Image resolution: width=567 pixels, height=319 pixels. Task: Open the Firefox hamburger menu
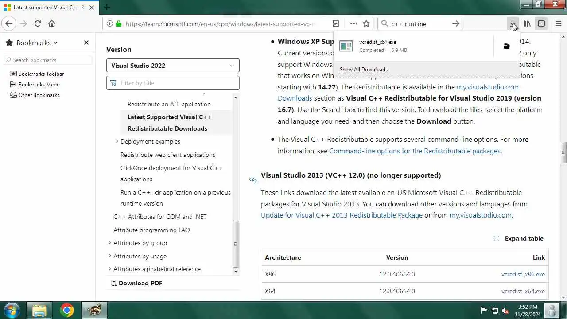point(558,23)
